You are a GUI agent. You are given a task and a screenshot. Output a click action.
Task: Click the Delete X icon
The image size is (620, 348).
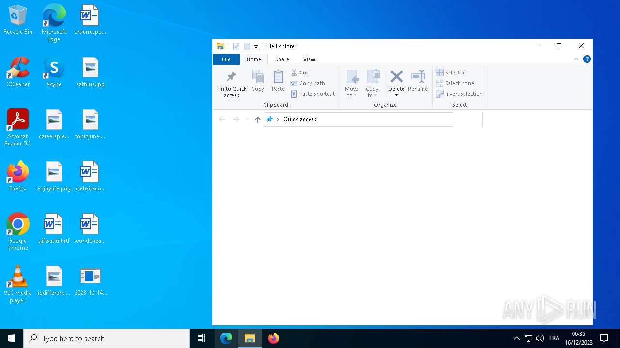(x=396, y=76)
